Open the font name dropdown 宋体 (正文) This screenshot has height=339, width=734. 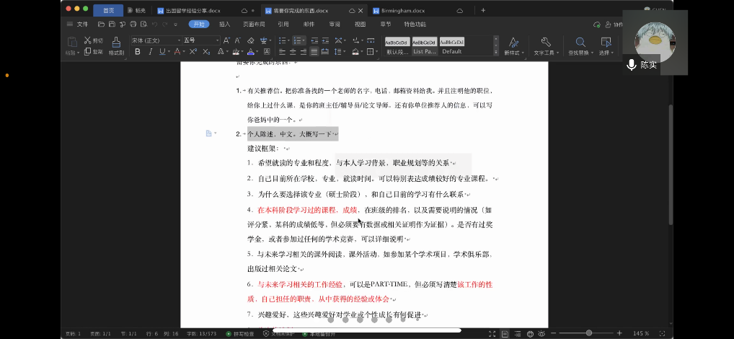tap(155, 40)
